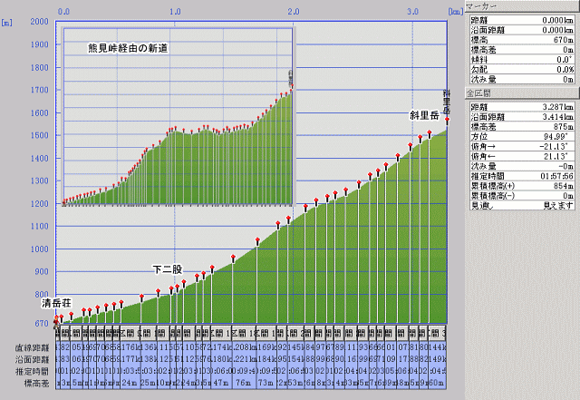This screenshot has height=400, width=580.
Task: Click the highest pin in the inset chart
Action: [x=292, y=87]
